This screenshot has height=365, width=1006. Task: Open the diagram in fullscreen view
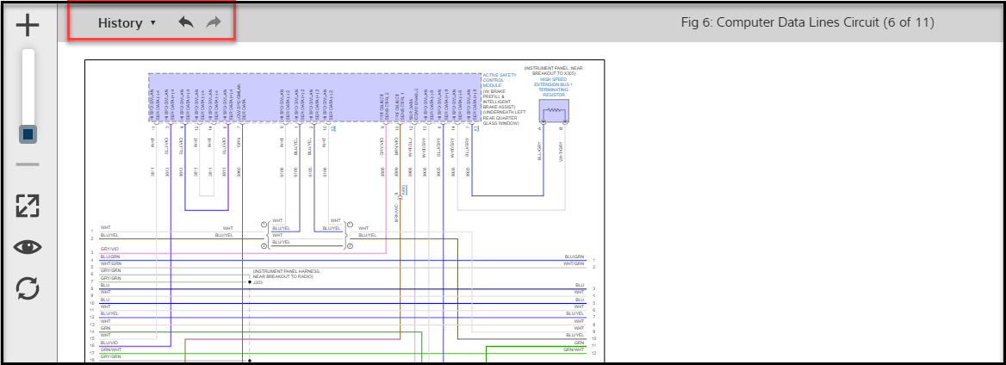(x=28, y=206)
